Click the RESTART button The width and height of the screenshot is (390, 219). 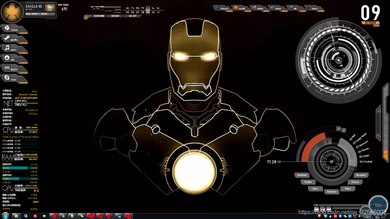tap(115, 16)
